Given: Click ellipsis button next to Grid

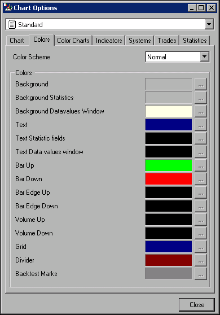Looking at the screenshot, I should 200,247.
